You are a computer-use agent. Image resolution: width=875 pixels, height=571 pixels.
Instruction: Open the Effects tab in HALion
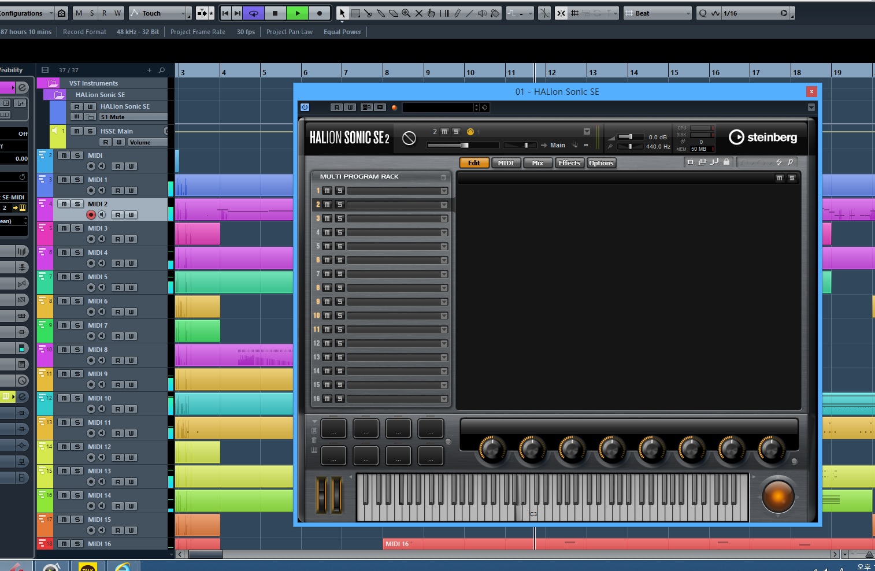pyautogui.click(x=569, y=163)
